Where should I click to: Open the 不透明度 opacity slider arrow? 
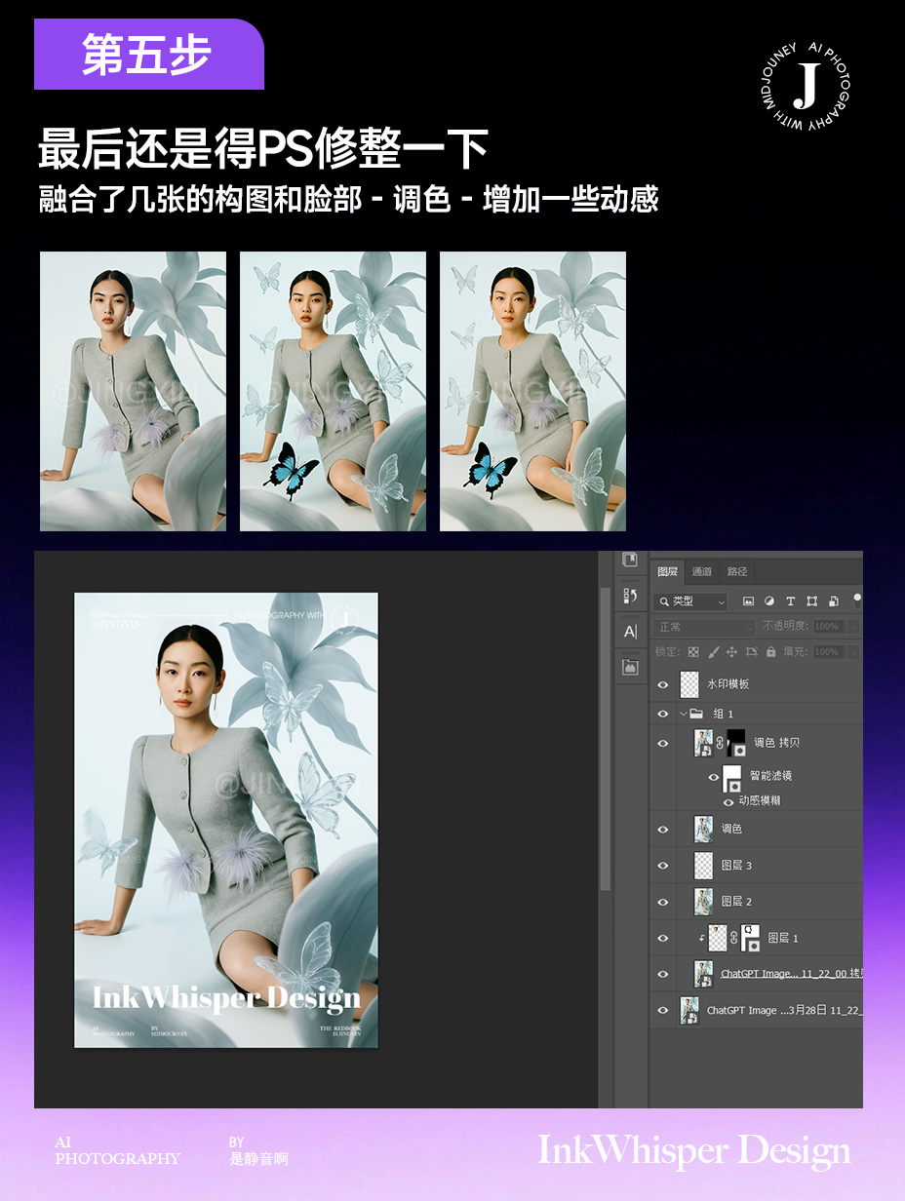(854, 627)
